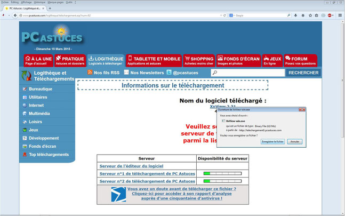Click the RECHERCHER button
345x216 pixels.
tap(303, 73)
